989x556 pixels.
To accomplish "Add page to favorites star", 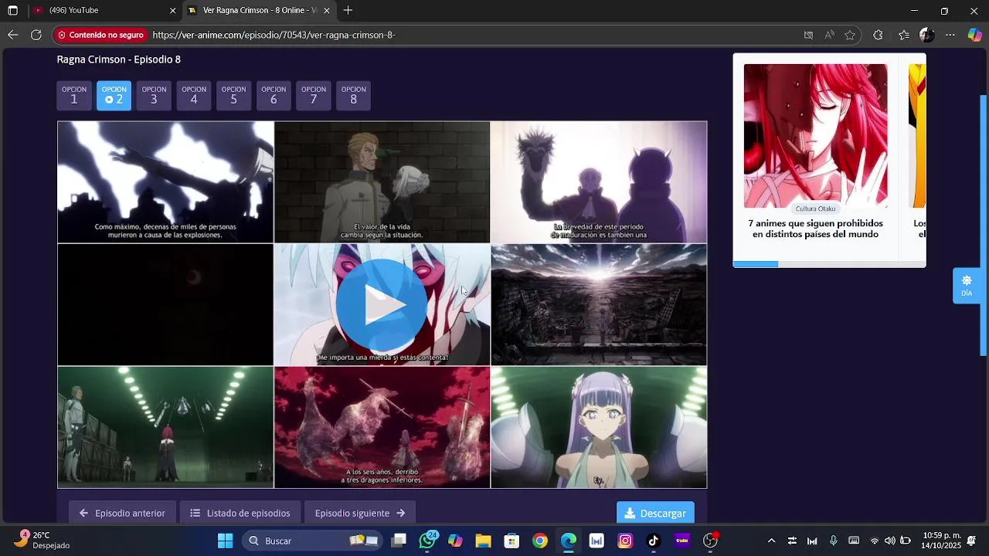I will (850, 35).
